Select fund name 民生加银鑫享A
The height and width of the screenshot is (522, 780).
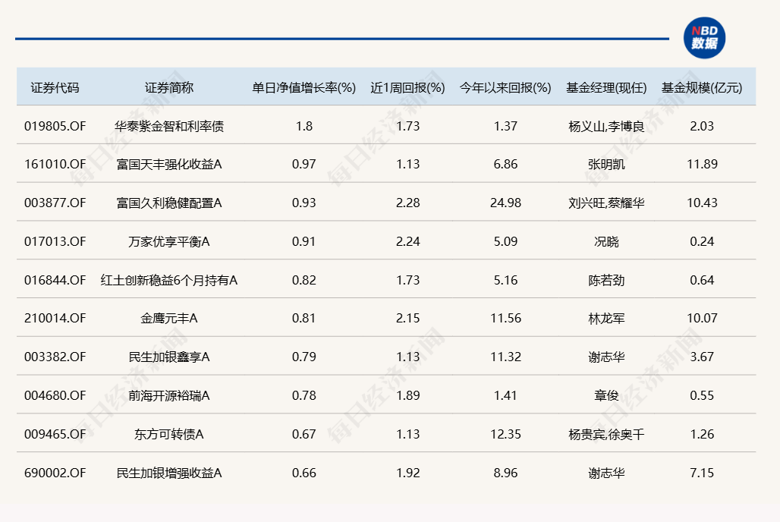[x=169, y=357]
